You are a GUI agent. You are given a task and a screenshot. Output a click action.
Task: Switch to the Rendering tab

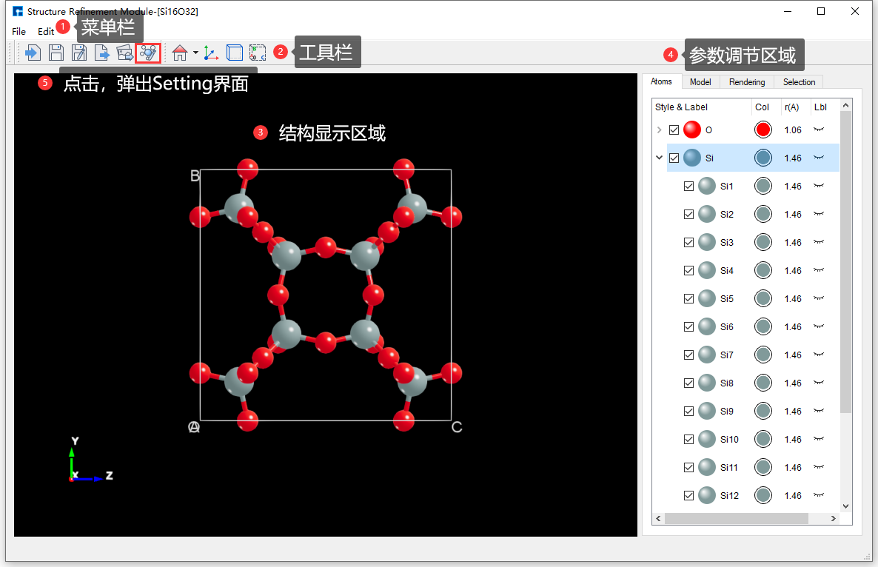[x=746, y=81]
